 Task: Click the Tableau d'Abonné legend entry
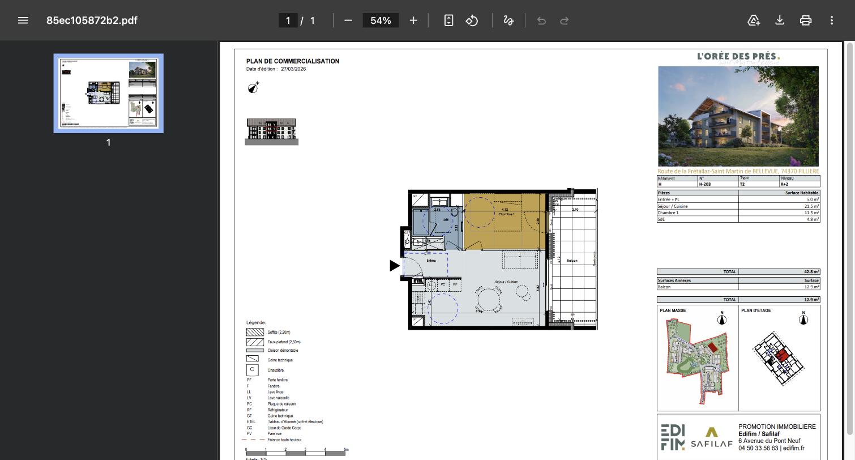click(295, 422)
